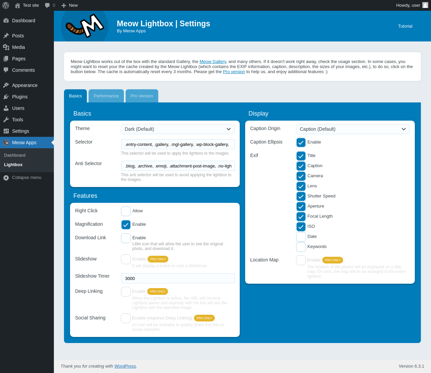This screenshot has height=373, width=431.
Task: Open the Theme dropdown
Action: point(178,129)
